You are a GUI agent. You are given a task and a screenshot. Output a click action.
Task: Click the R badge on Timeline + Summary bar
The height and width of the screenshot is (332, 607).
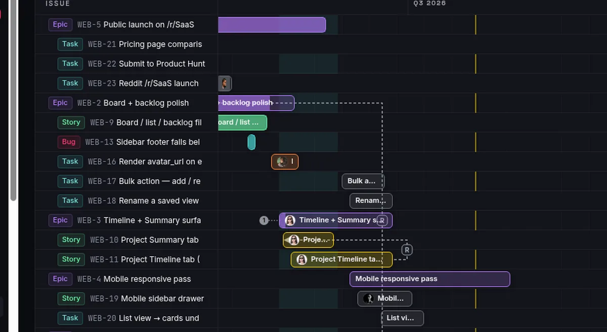coord(382,220)
